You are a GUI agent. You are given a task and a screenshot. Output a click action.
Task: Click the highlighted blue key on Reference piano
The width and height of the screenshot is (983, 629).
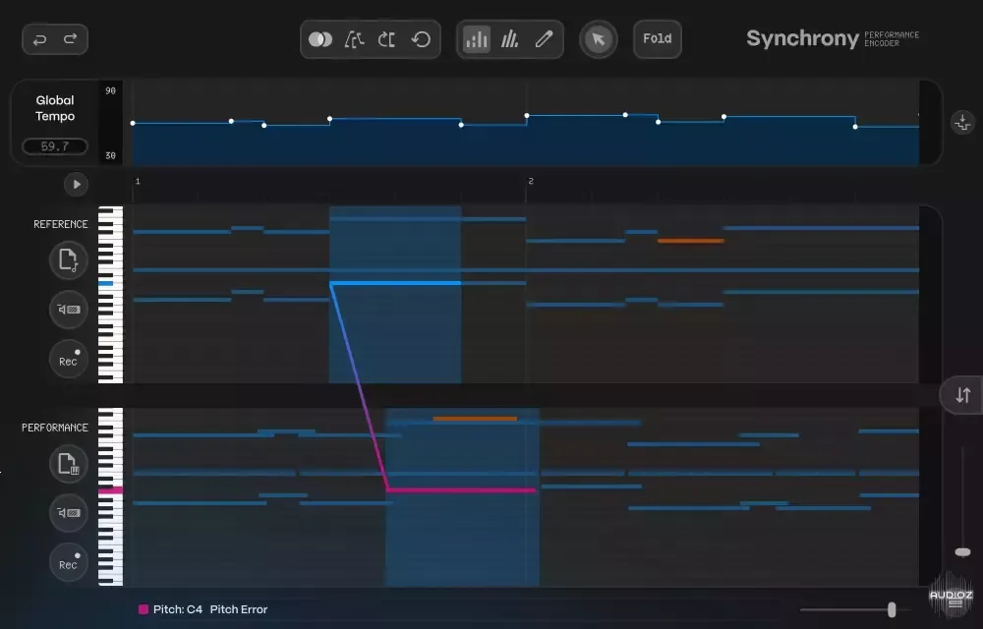click(x=106, y=284)
